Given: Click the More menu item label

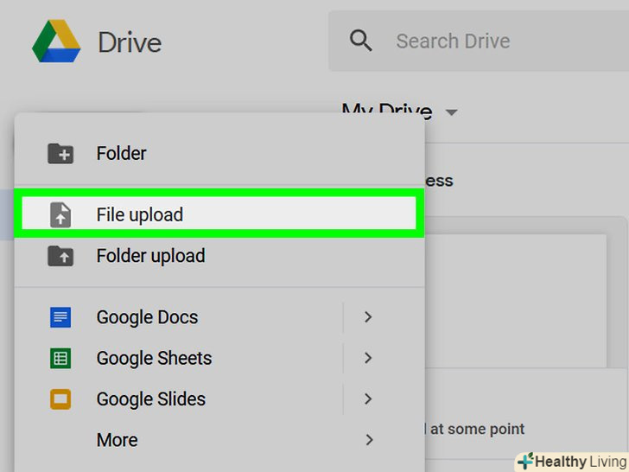Looking at the screenshot, I should pyautogui.click(x=117, y=440).
